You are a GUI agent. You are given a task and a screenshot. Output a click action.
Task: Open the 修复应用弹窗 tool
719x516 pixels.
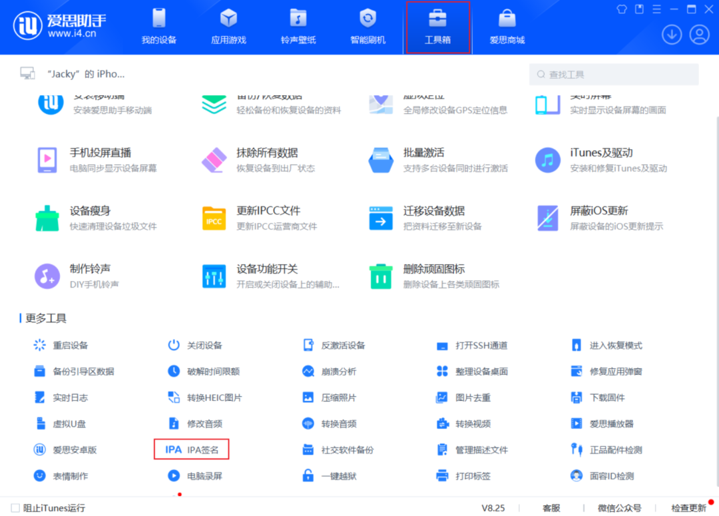click(606, 371)
